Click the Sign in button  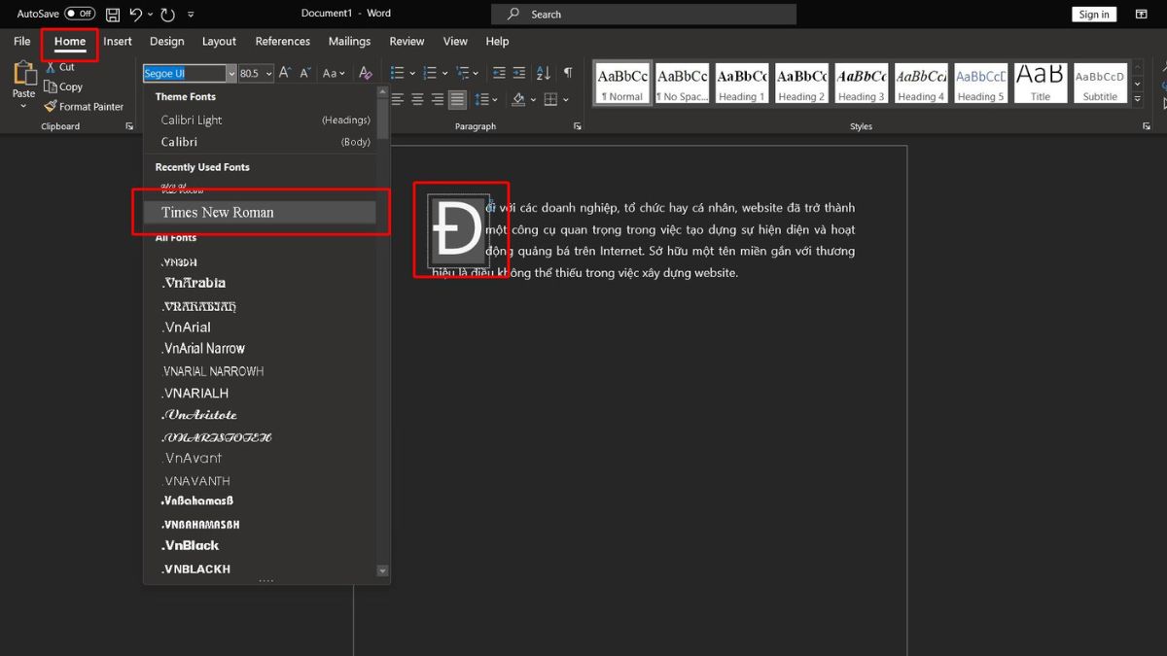[x=1094, y=15]
